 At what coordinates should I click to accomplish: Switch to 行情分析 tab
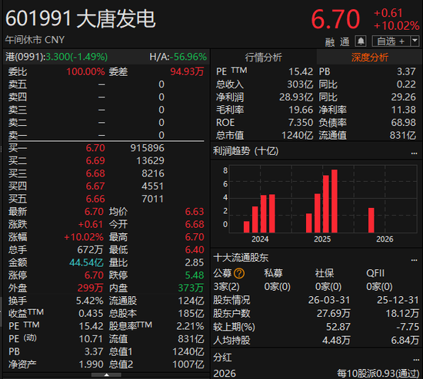263,58
